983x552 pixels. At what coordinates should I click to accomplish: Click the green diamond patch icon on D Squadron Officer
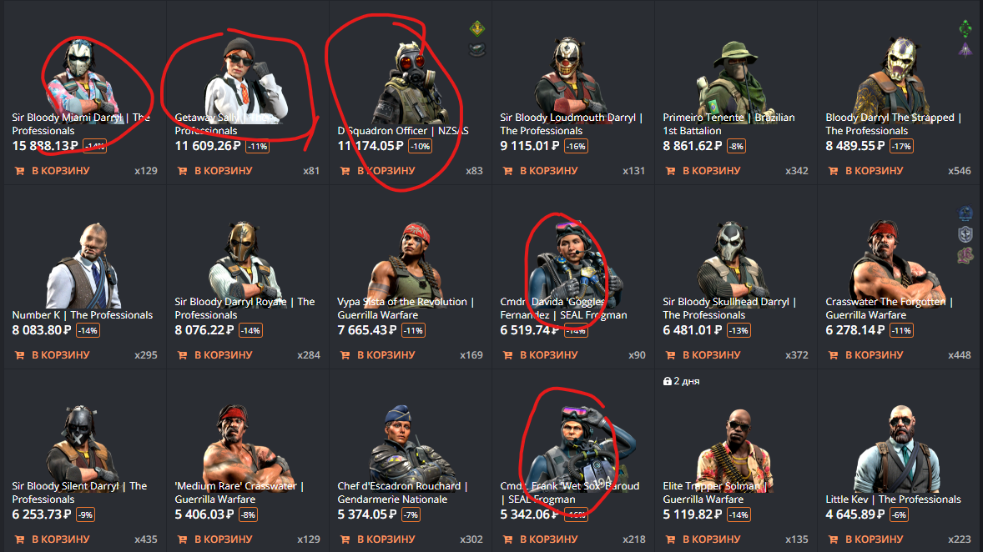pos(477,29)
